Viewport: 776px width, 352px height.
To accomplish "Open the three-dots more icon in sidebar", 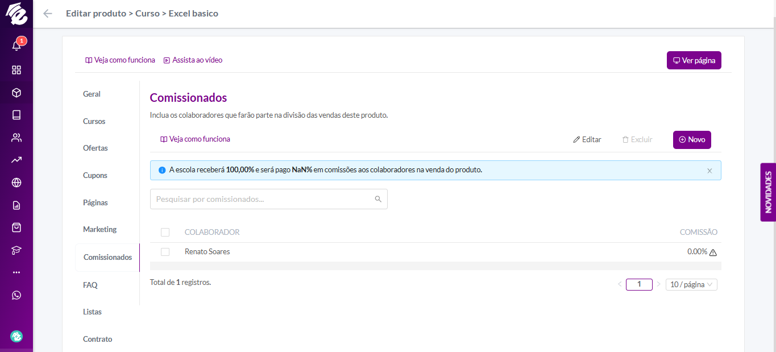I will coord(16,272).
